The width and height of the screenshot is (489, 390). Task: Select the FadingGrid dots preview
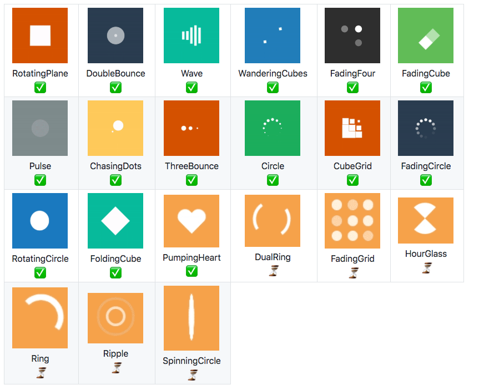click(x=352, y=221)
